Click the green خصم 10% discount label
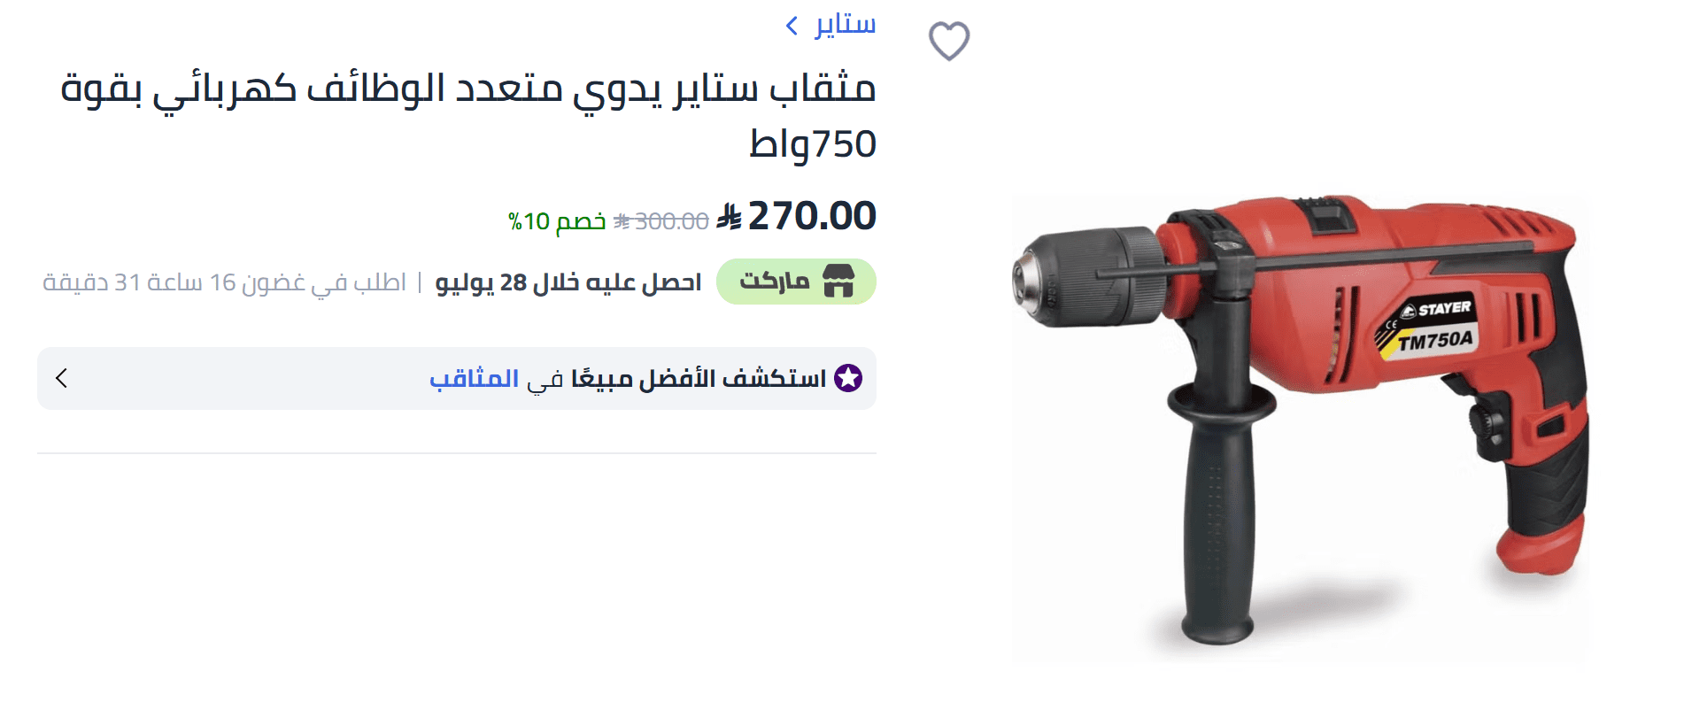 [557, 221]
